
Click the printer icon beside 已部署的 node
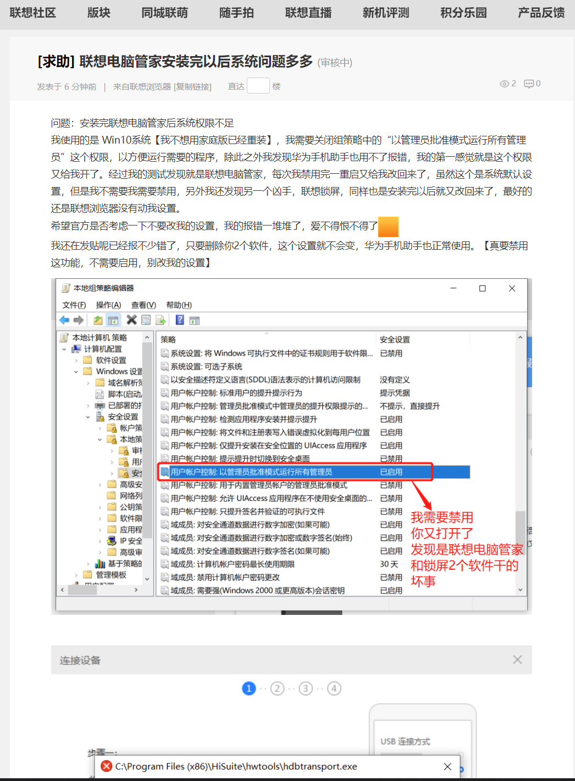pos(99,405)
